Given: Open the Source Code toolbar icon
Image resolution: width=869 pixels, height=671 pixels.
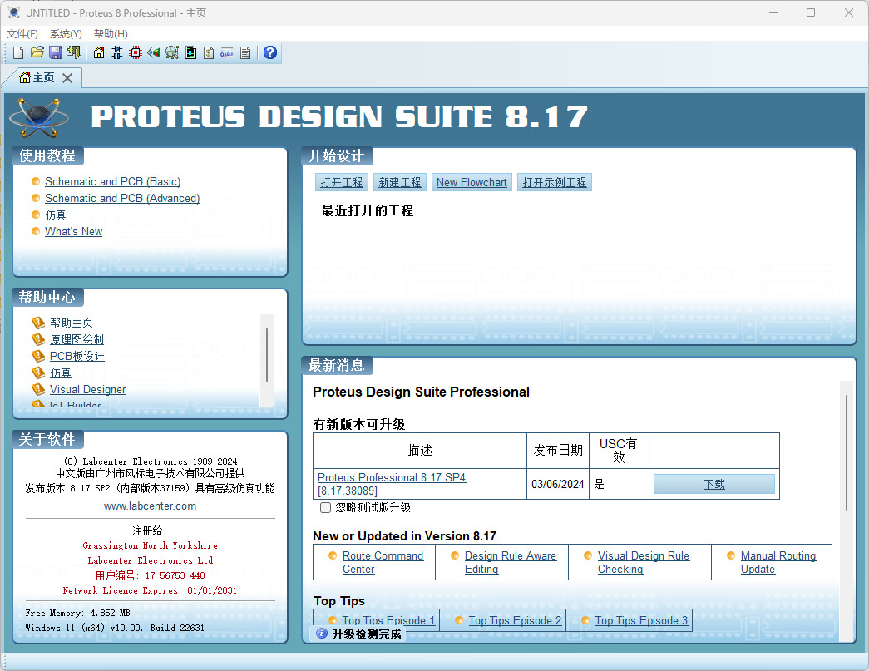Looking at the screenshot, I should tap(227, 52).
